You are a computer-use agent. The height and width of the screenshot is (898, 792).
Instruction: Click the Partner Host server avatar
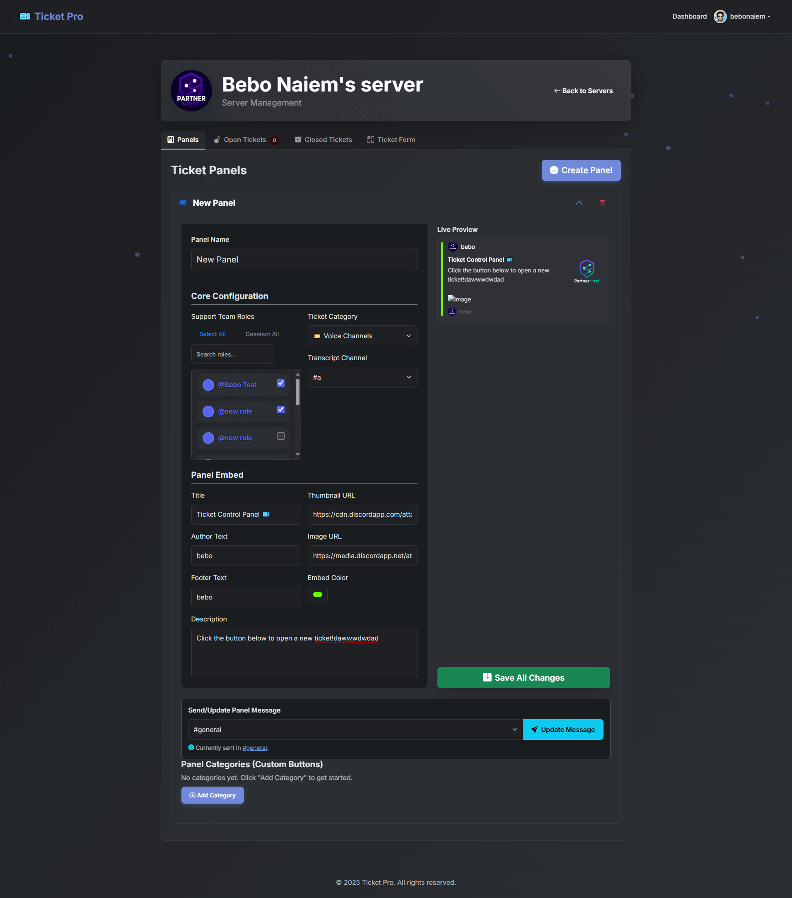pyautogui.click(x=191, y=91)
